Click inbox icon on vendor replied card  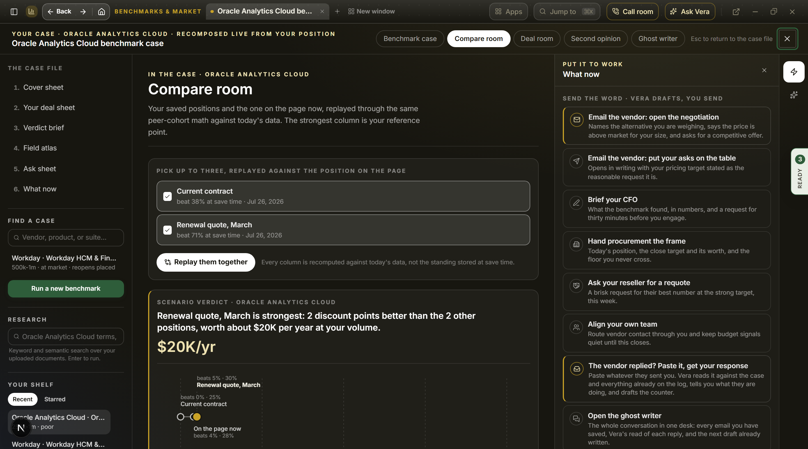(x=577, y=369)
